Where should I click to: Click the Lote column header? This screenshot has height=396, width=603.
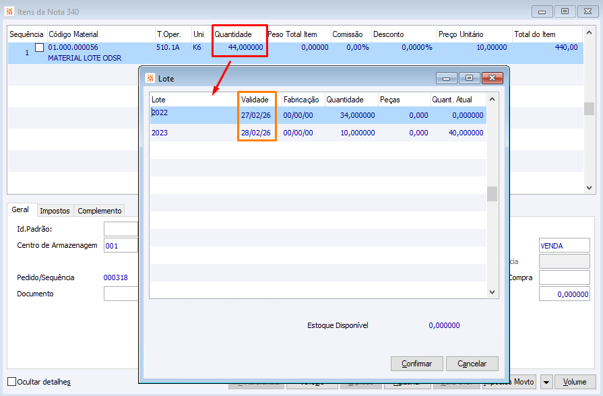[158, 100]
